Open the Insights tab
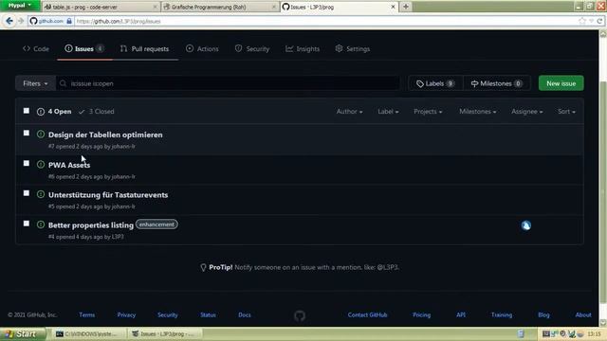Viewport: 607px width, 341px height. (x=303, y=48)
